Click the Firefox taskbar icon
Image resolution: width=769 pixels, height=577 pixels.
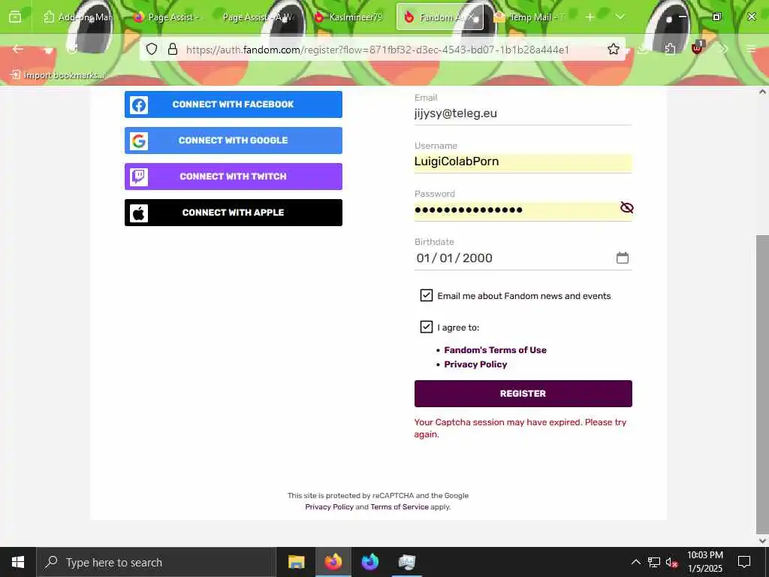(x=333, y=562)
